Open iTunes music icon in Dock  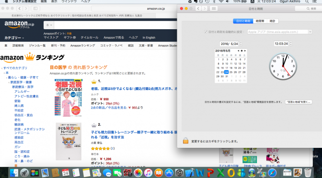tap(148, 173)
